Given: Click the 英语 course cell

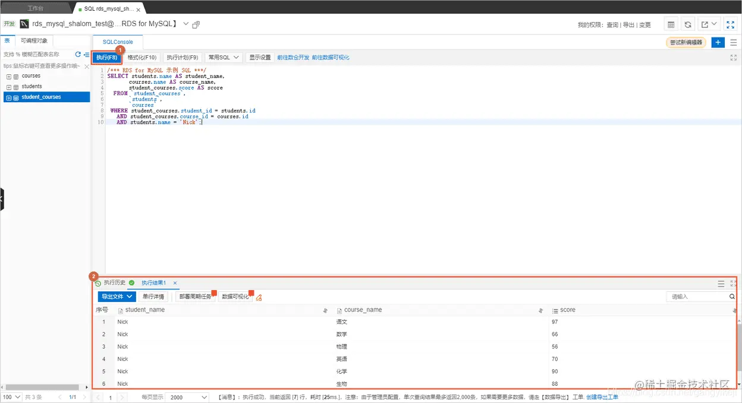Looking at the screenshot, I should [x=341, y=359].
